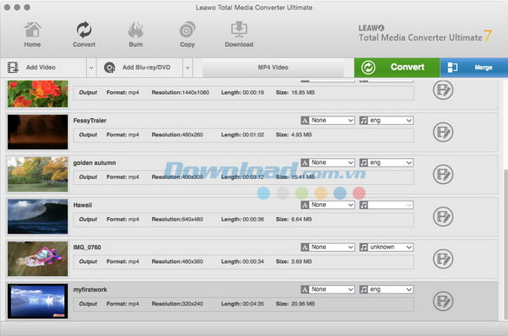Click the subtitle icon for golden autumn

(305, 162)
